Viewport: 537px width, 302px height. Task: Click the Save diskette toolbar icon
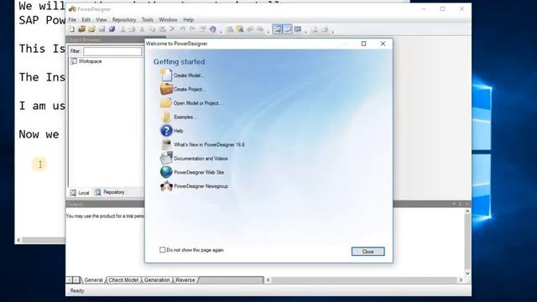point(102,29)
